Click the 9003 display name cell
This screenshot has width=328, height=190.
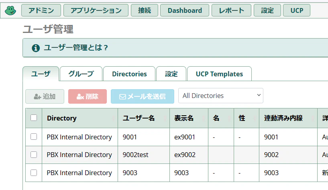(x=189, y=173)
